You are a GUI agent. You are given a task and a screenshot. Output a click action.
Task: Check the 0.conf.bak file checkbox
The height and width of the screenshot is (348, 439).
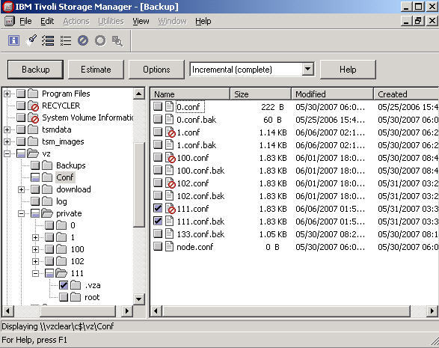[158, 119]
